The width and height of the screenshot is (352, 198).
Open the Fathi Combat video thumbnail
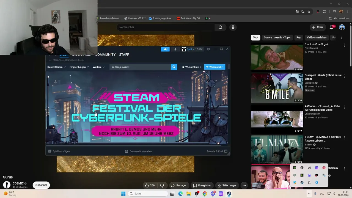277,57
